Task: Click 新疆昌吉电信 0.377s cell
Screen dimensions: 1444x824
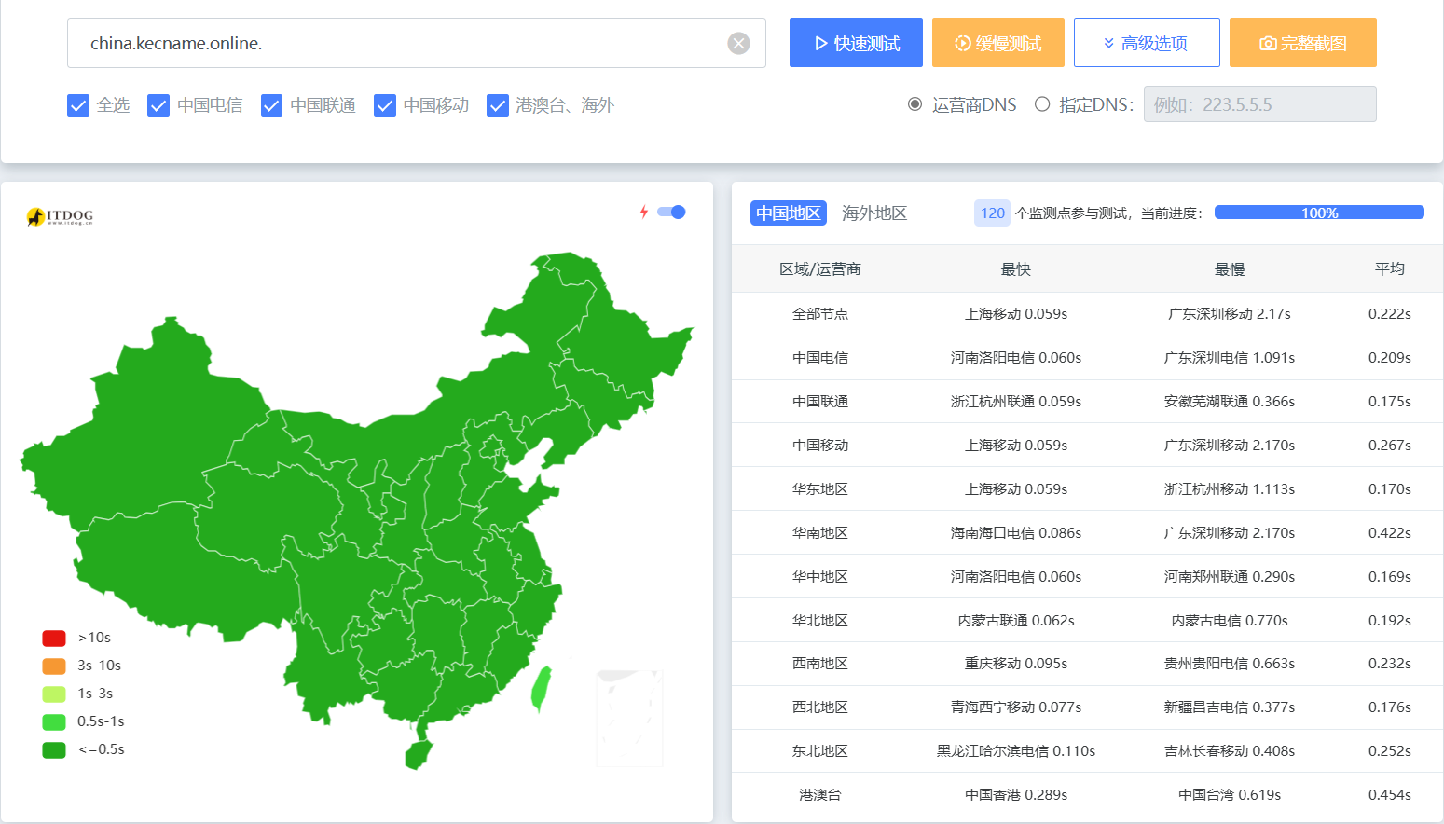Action: (1230, 707)
